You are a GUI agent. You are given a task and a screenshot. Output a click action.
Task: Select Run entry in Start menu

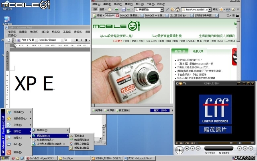pyautogui.click(x=18, y=144)
